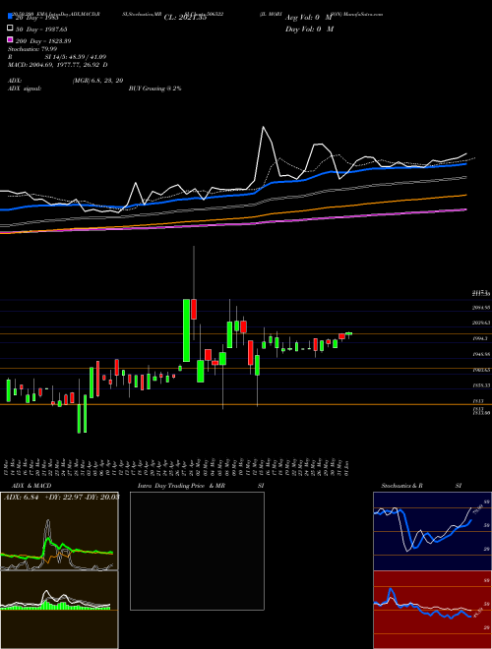Select the 'Stochastics: 79.99' reading
The image size is (492, 649).
click(32, 49)
